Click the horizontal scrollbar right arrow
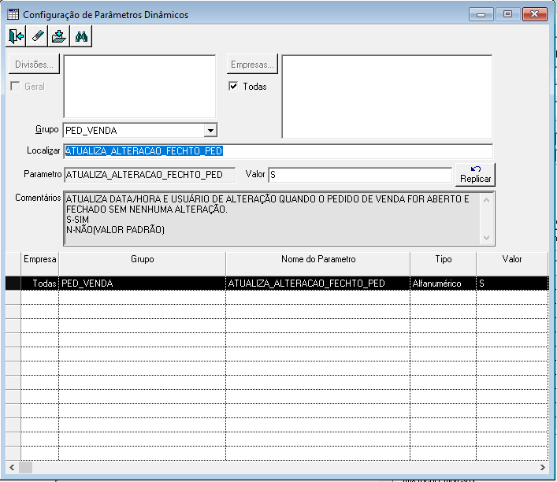This screenshot has height=482, width=557. pyautogui.click(x=543, y=468)
